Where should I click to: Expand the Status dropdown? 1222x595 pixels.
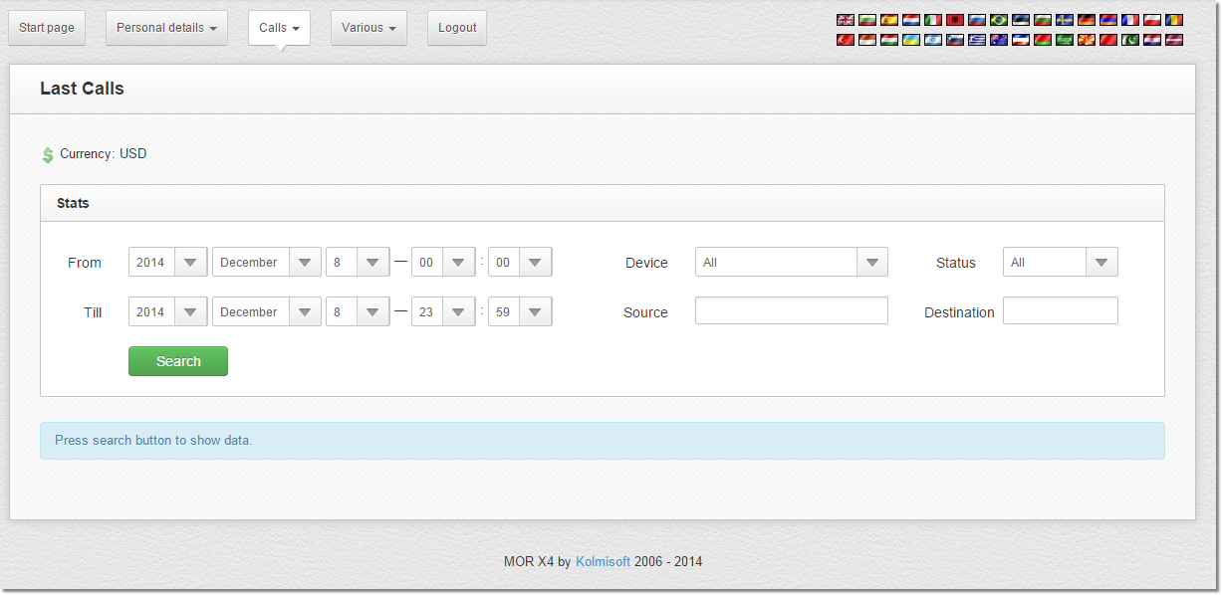point(1060,263)
